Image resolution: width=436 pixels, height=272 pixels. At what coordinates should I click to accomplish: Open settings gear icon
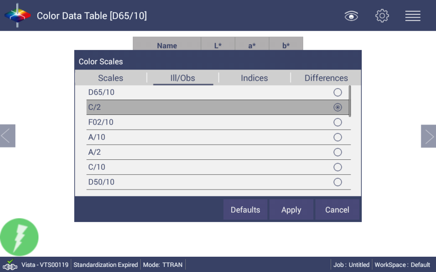[x=382, y=16]
